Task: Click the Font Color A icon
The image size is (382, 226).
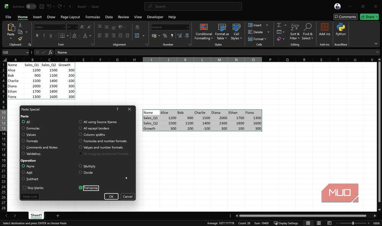Action: pos(85,36)
